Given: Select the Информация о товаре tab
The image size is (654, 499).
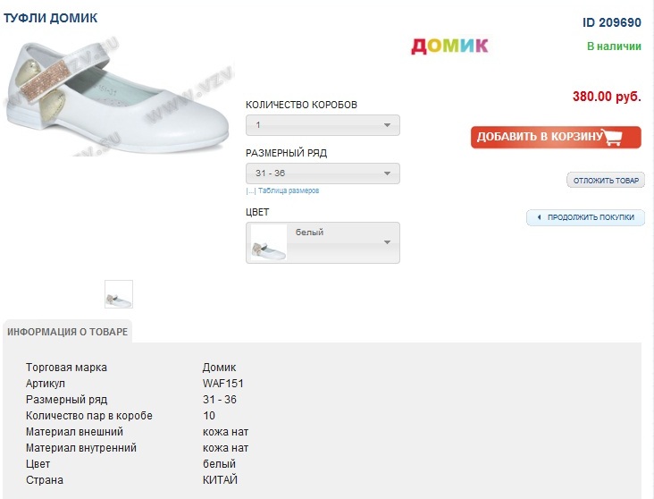Looking at the screenshot, I should pos(67,332).
